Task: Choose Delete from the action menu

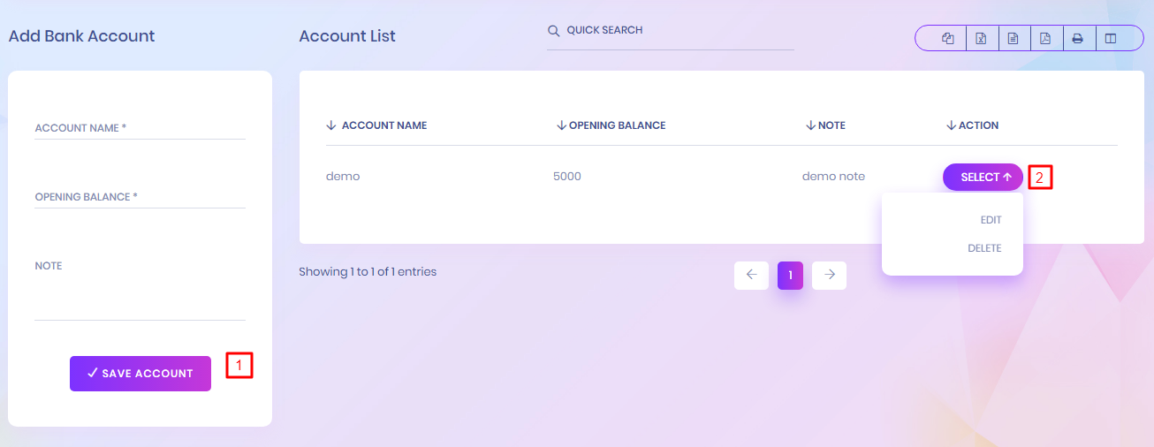Action: coord(984,248)
